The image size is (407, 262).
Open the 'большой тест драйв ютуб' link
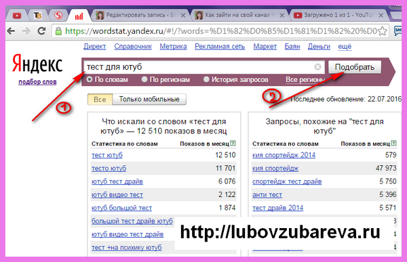(x=132, y=221)
